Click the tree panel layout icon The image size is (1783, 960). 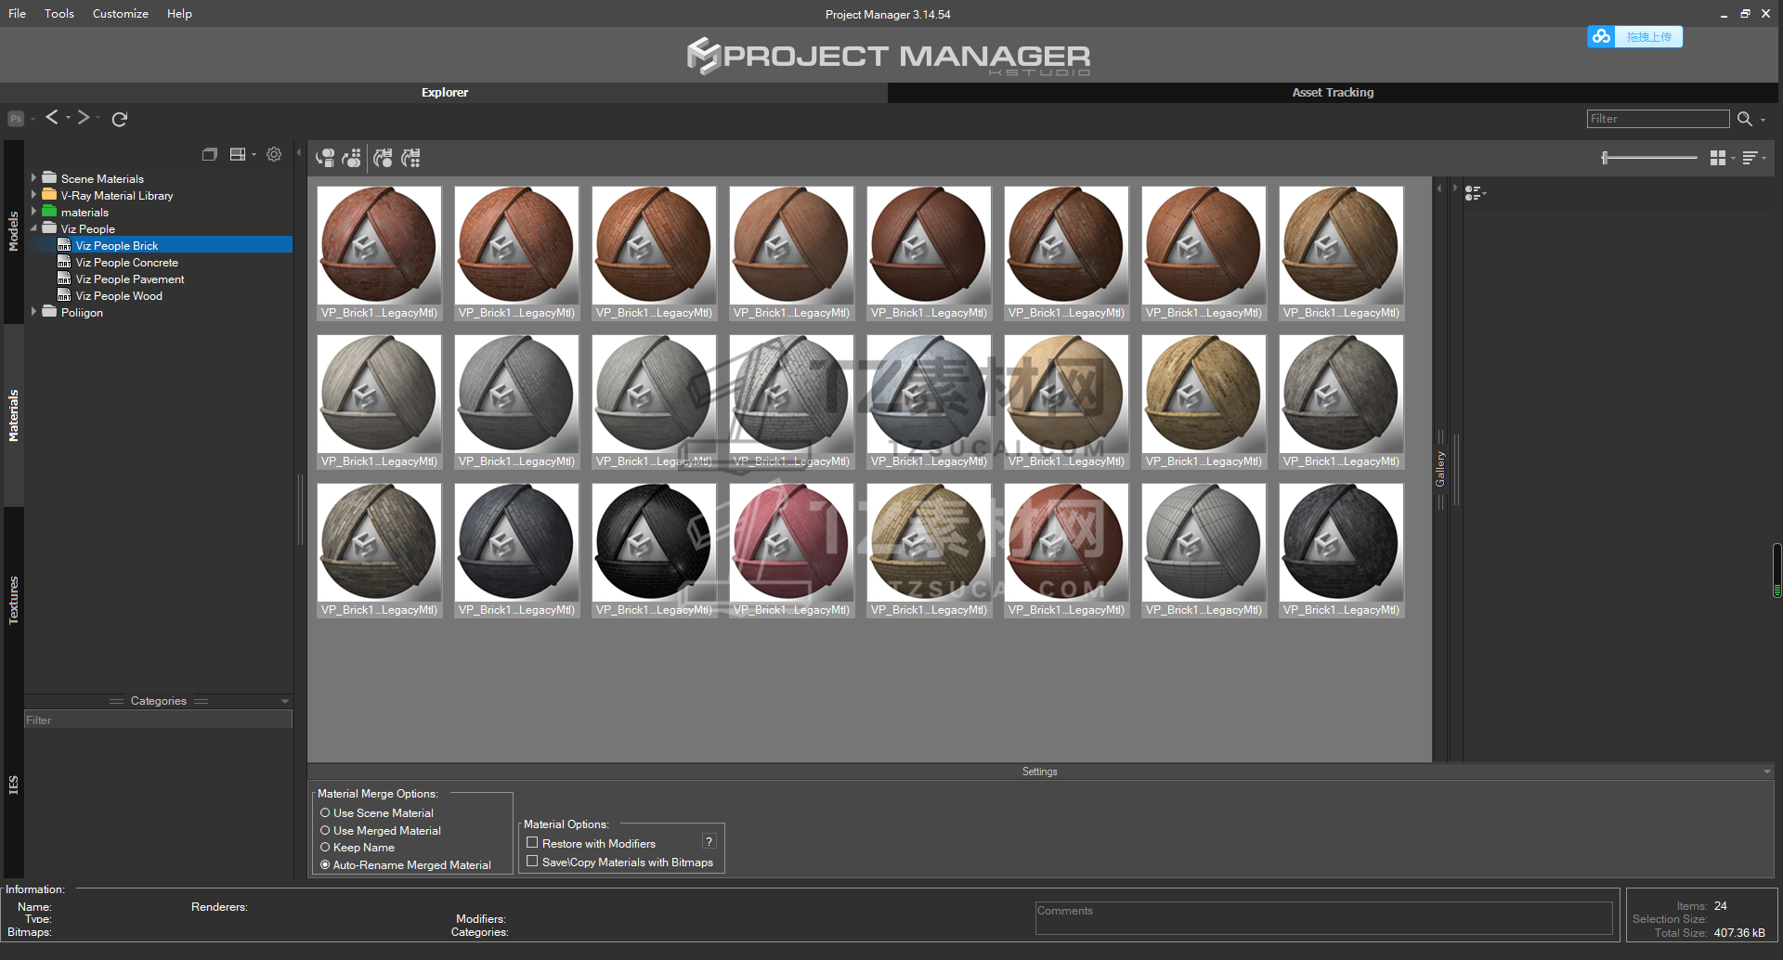coord(238,155)
